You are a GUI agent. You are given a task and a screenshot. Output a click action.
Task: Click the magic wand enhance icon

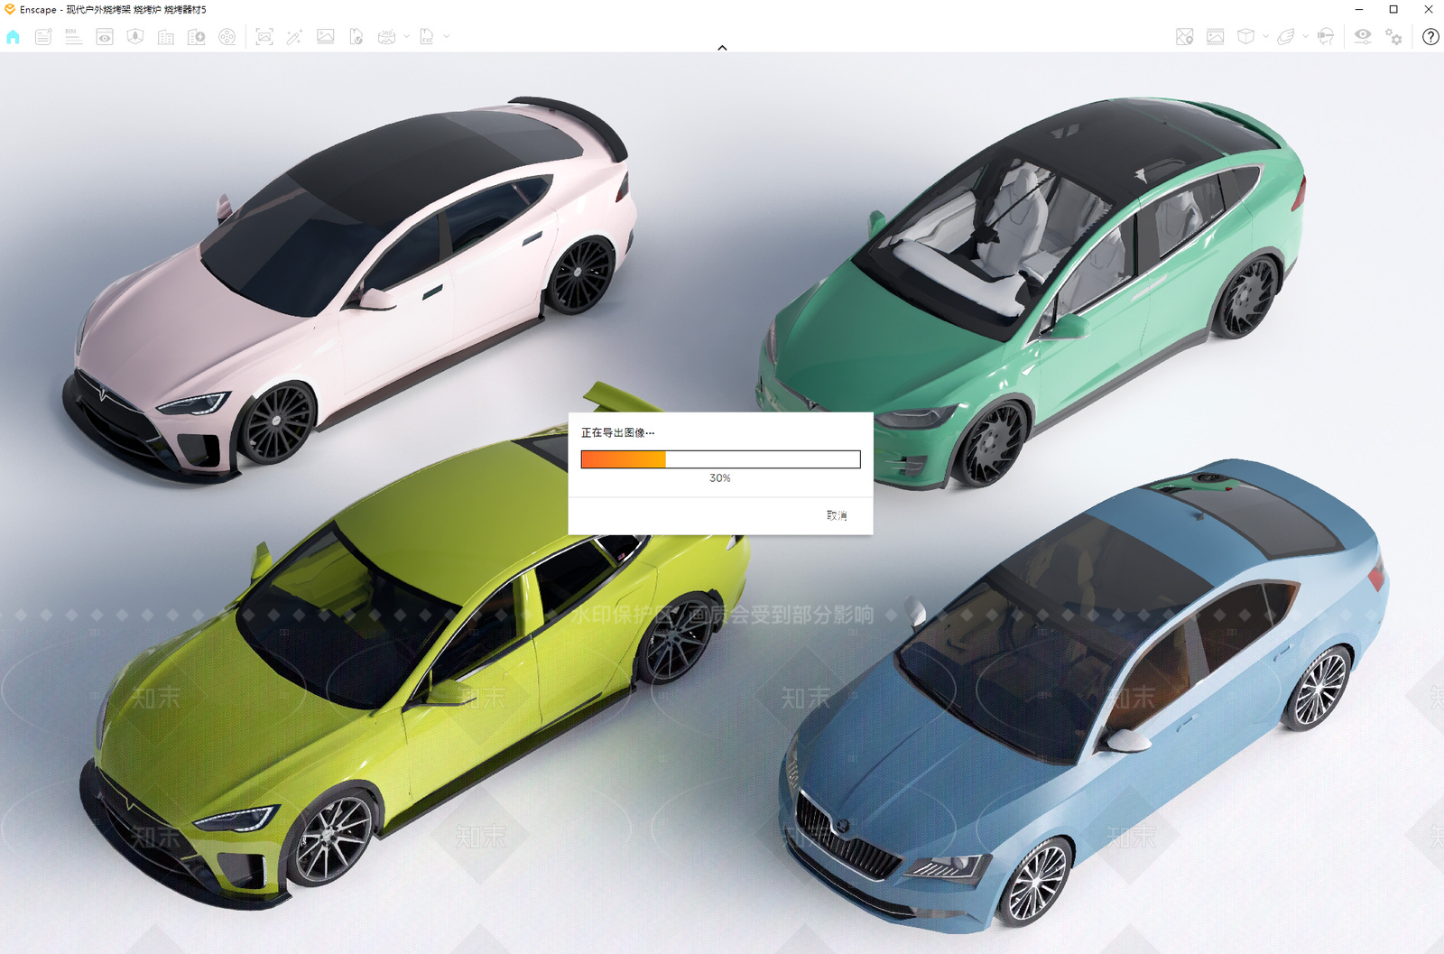click(x=295, y=37)
